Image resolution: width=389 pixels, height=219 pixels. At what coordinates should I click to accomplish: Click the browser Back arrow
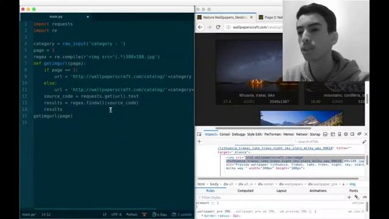(x=201, y=27)
